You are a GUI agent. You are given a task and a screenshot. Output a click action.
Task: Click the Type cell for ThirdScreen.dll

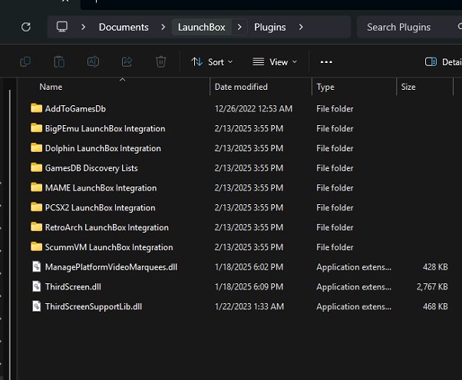354,287
